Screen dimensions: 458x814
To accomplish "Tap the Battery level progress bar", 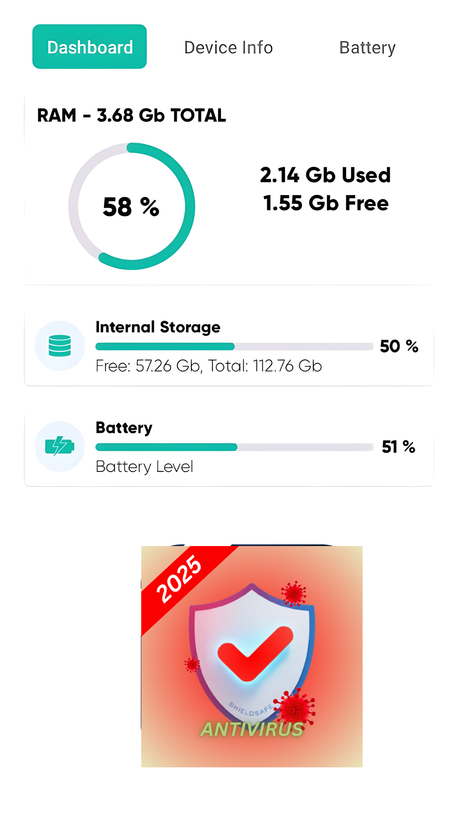I will (x=234, y=447).
